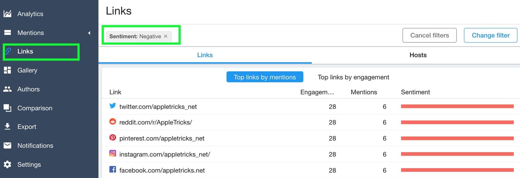Click the Reddit icon next to r/AppleTricks
The image size is (520, 178).
point(113,122)
